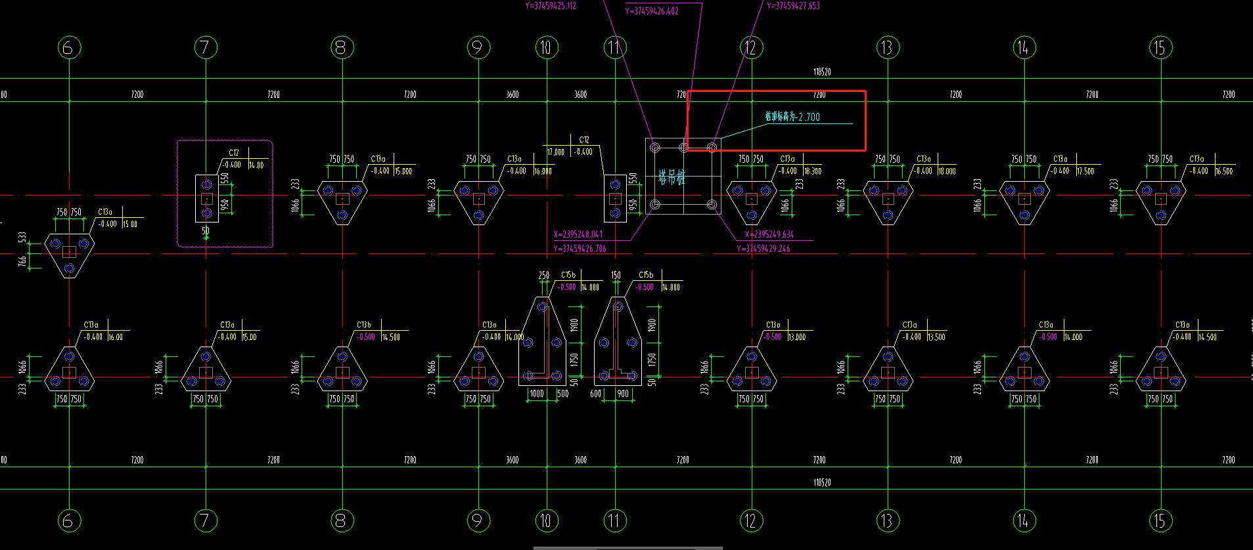This screenshot has height=550, width=1253.
Task: Click the bottom axis bubble numbered 10
Action: click(x=547, y=520)
